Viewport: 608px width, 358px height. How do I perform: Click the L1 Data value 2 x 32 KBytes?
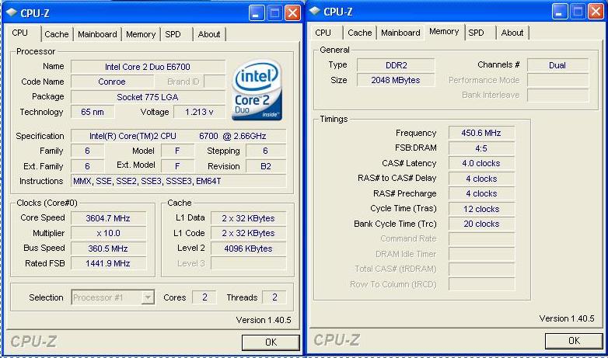point(248,218)
